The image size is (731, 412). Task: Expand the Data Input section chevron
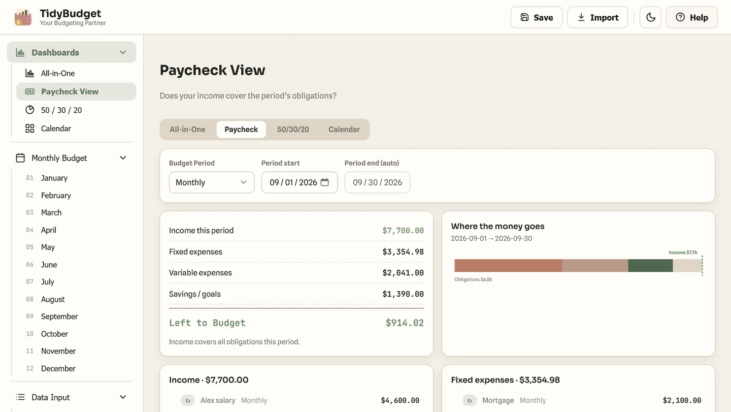[123, 397]
